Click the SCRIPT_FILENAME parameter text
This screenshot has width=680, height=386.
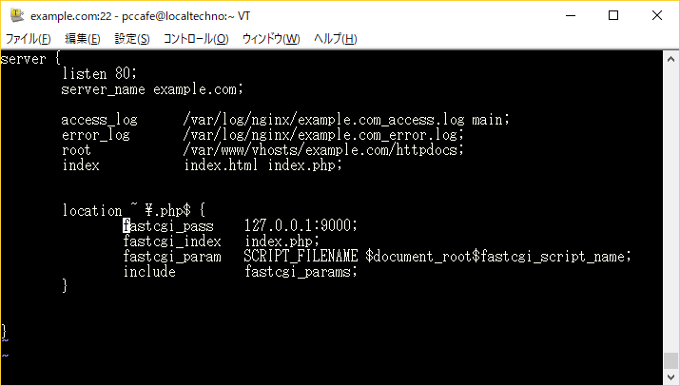click(301, 257)
